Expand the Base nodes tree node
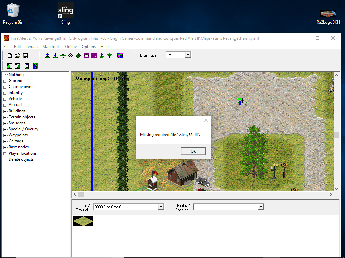 point(5,147)
